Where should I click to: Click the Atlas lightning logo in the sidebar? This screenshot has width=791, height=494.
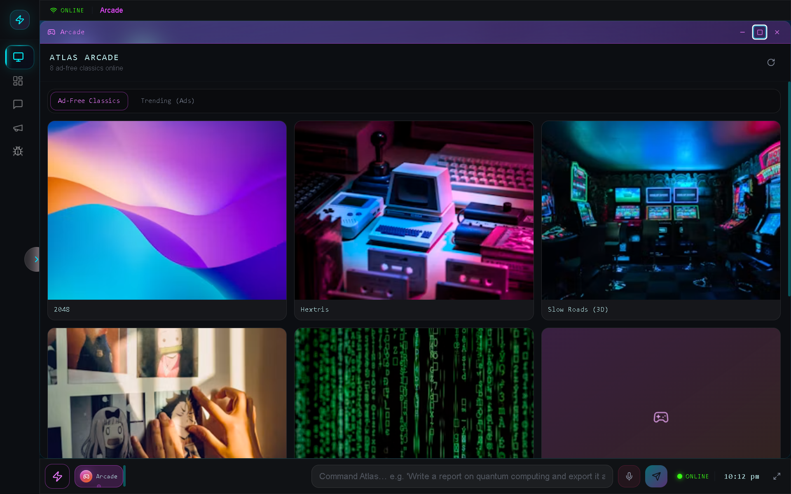(x=19, y=19)
